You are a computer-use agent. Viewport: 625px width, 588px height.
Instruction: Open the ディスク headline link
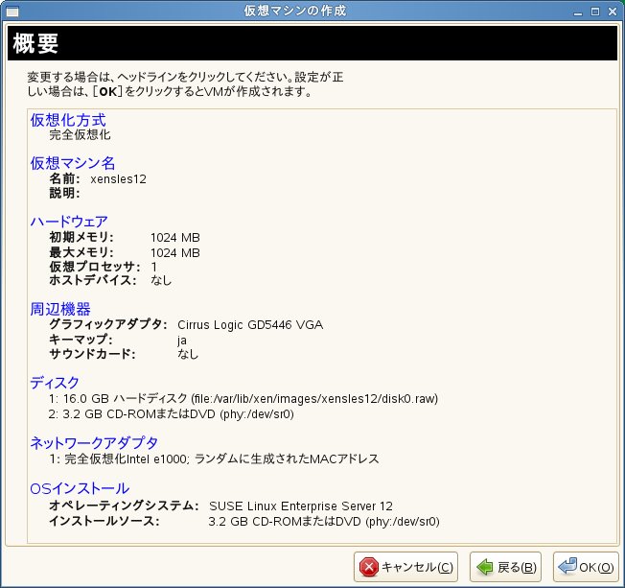(x=55, y=383)
